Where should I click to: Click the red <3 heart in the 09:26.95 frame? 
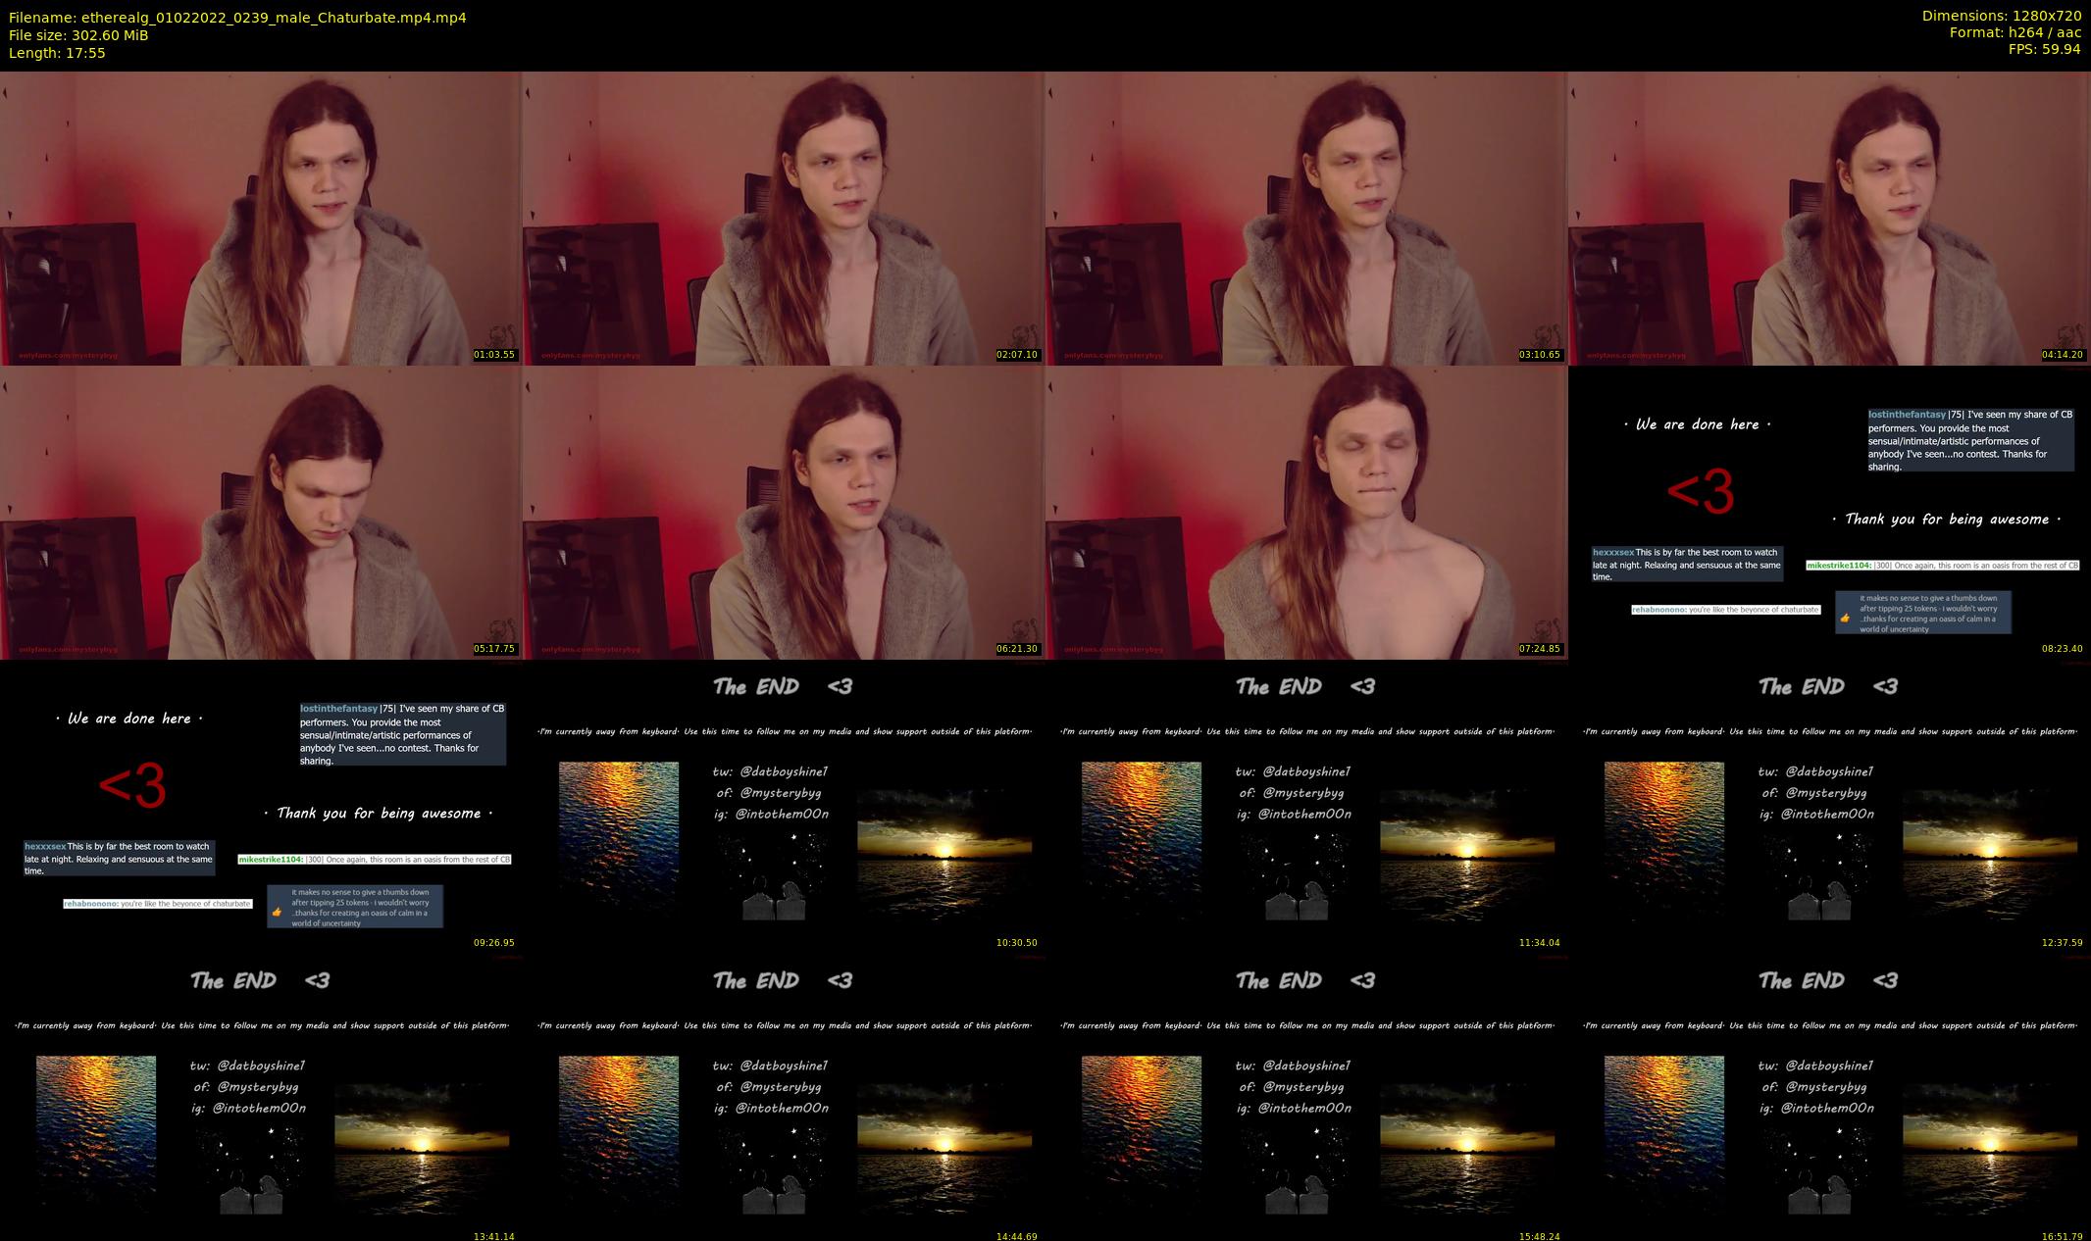[x=132, y=786]
